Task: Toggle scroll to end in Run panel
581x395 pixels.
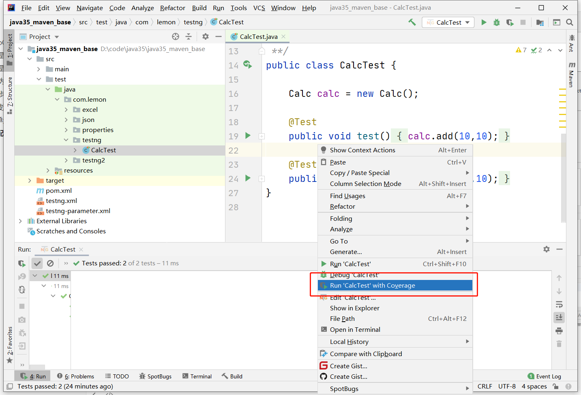Action: [559, 317]
